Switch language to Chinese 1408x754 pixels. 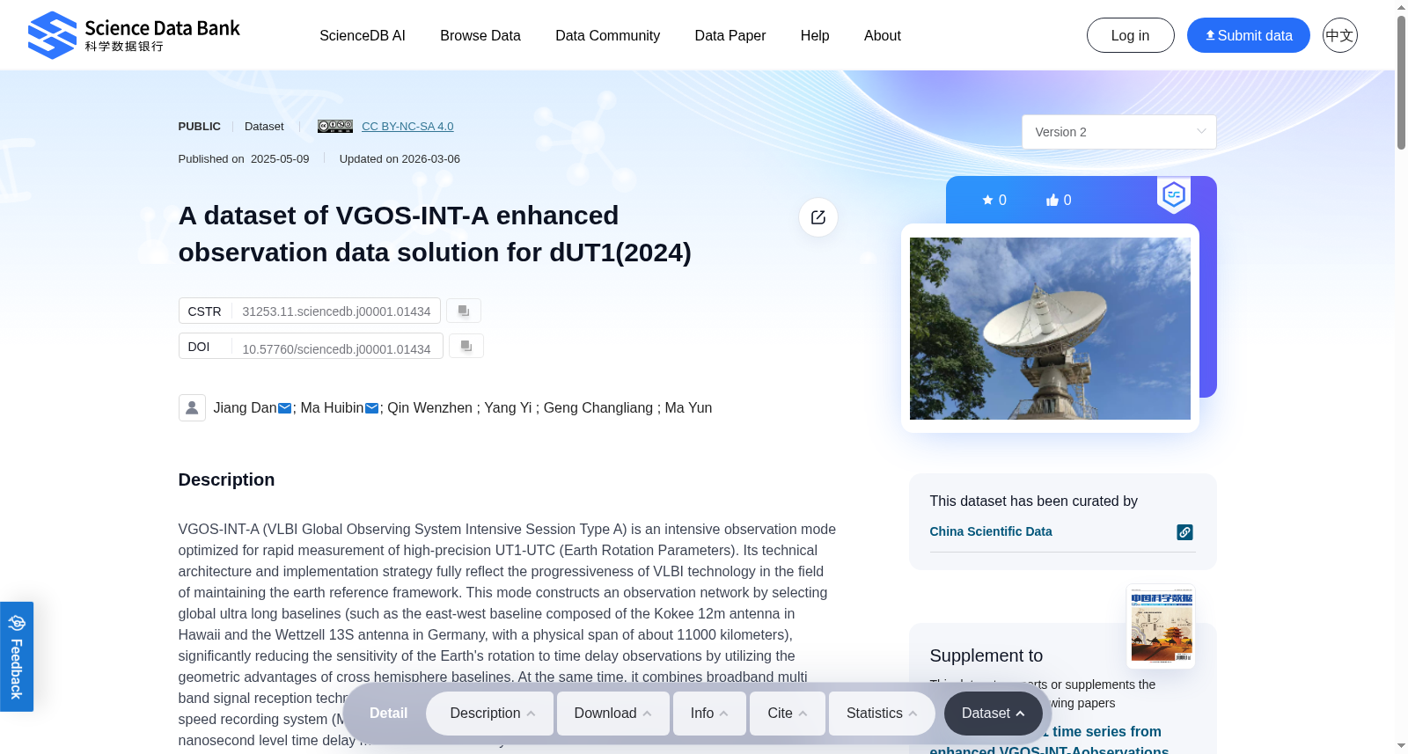click(x=1339, y=35)
